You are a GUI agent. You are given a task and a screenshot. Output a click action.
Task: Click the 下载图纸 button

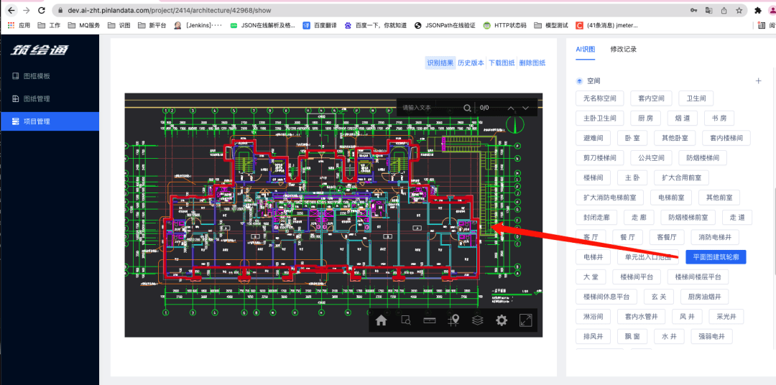click(x=502, y=62)
